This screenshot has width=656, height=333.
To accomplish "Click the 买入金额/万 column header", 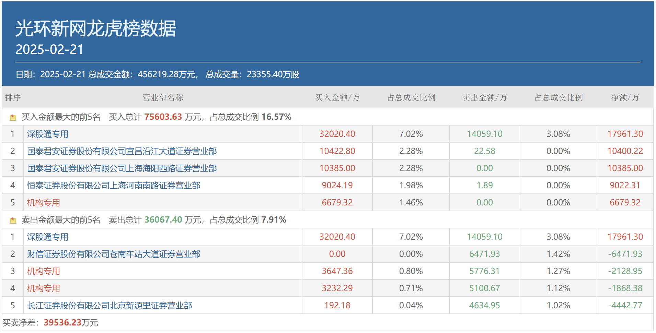I will pyautogui.click(x=337, y=98).
